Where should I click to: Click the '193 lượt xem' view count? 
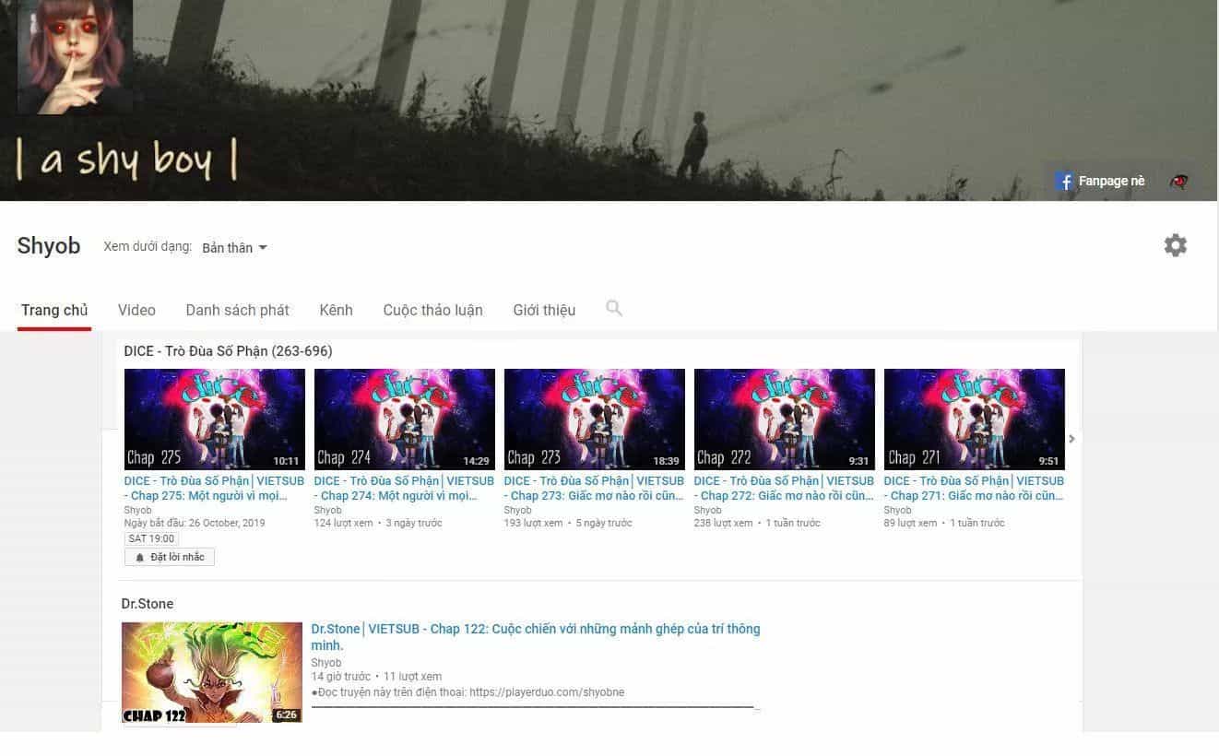[533, 523]
